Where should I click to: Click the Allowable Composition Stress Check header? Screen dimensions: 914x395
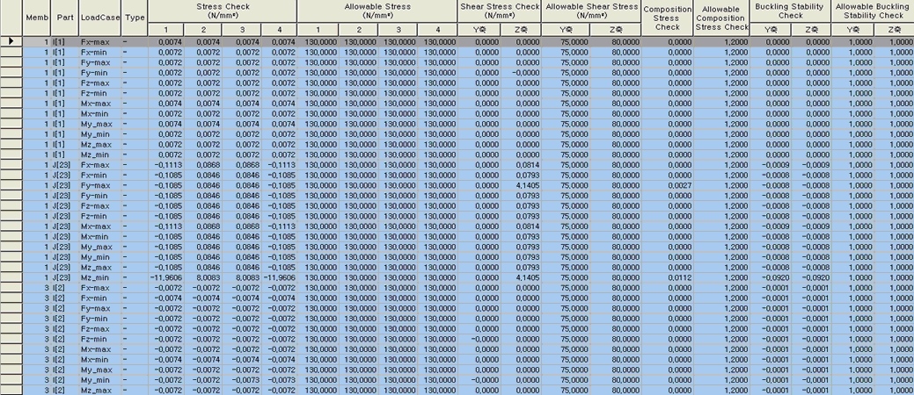(723, 17)
